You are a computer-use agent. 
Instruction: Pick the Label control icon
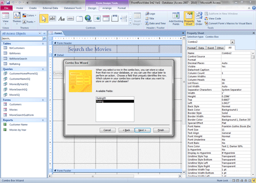click(62, 19)
